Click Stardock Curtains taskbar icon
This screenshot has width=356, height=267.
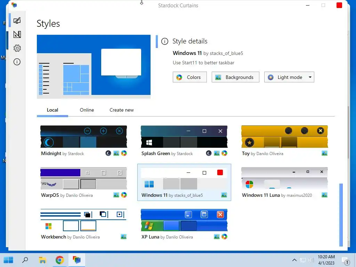click(x=76, y=260)
